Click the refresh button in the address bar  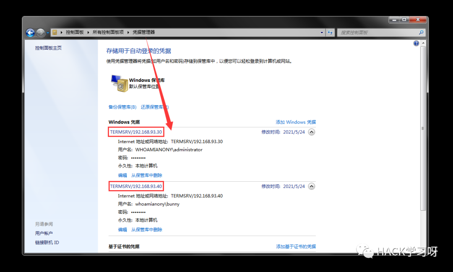click(330, 33)
